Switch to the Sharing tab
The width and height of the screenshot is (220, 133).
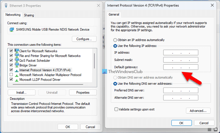pyautogui.click(x=29, y=15)
